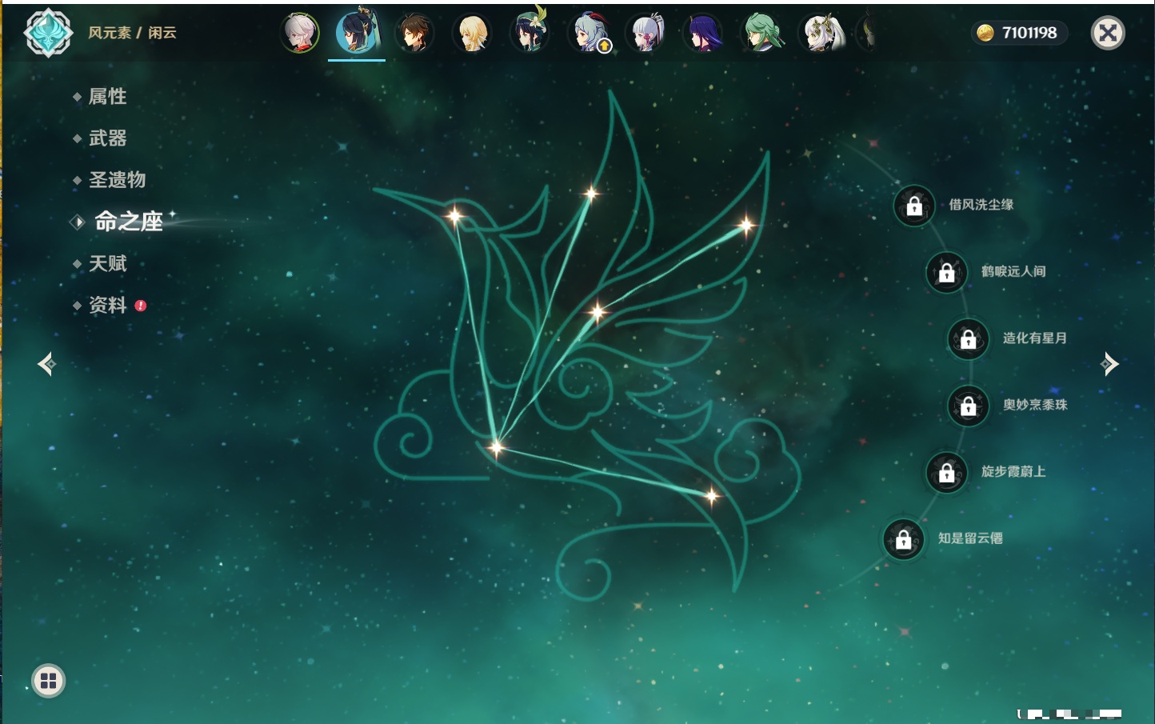Open locked constellation 鹤唳远人间 lock icon
Image resolution: width=1155 pixels, height=724 pixels.
pyautogui.click(x=946, y=273)
